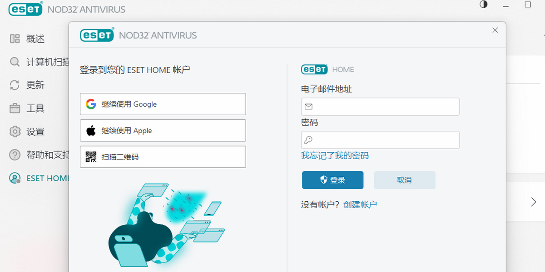Viewport: 545px width, 272px height.
Task: Select 工具 in the sidebar
Action: [x=35, y=108]
